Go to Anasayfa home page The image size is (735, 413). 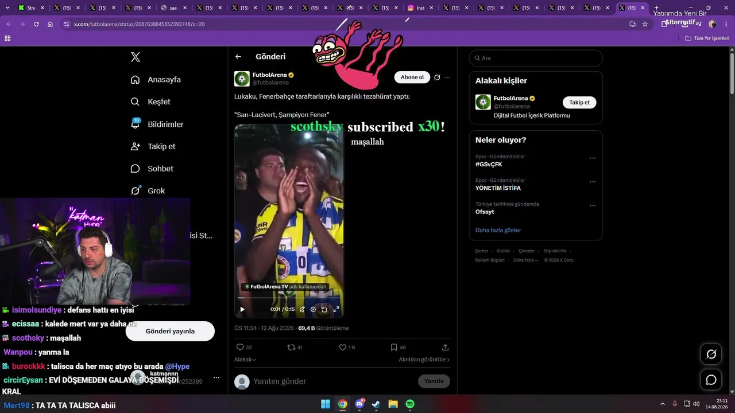coord(156,80)
